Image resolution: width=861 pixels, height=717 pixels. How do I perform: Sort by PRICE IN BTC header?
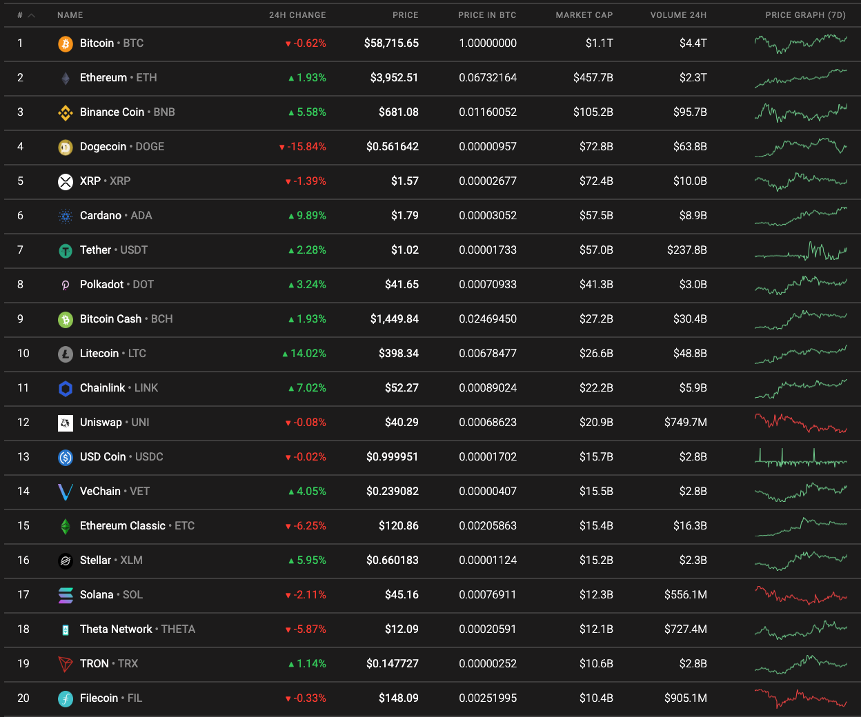click(487, 15)
